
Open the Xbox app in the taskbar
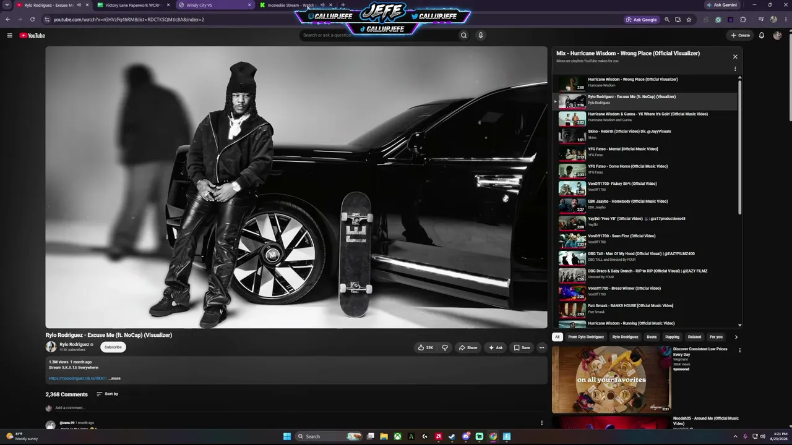click(397, 436)
